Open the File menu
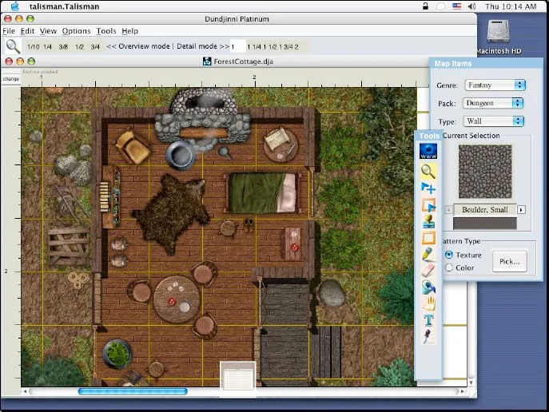 click(x=9, y=31)
